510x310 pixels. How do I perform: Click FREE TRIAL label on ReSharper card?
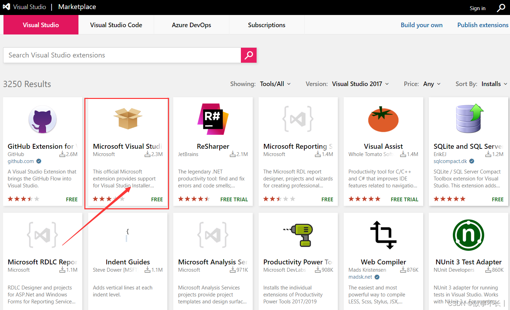click(x=234, y=199)
